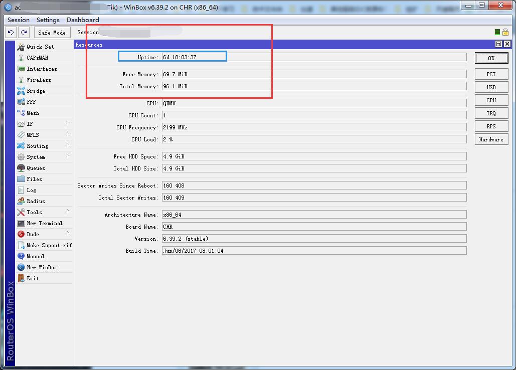Open the IRQ details button
Viewport: 516px width, 370px height.
pos(491,113)
